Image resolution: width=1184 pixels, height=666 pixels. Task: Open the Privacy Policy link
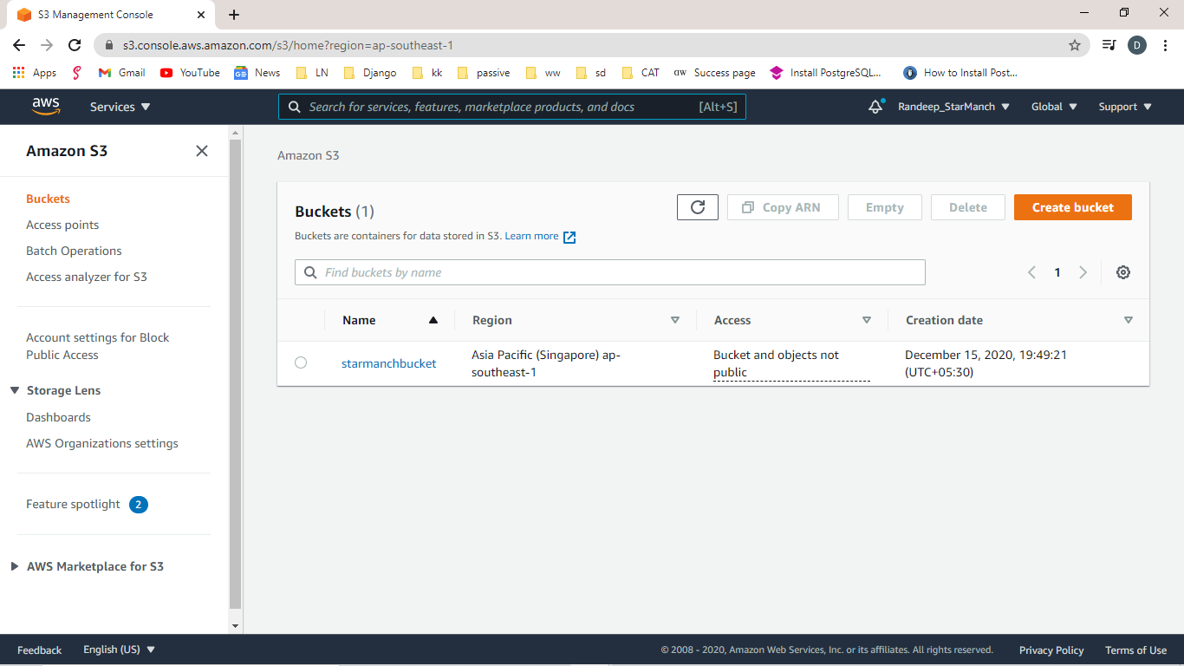point(1051,650)
